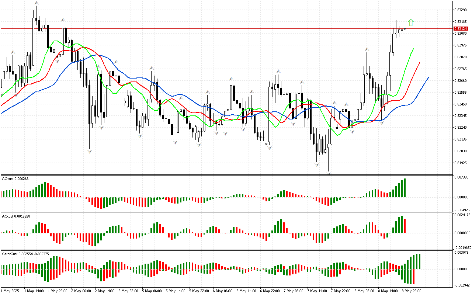Screen dimensions: 472x295
Task: Click the '1 May 2025' date label
Action: coord(10,291)
